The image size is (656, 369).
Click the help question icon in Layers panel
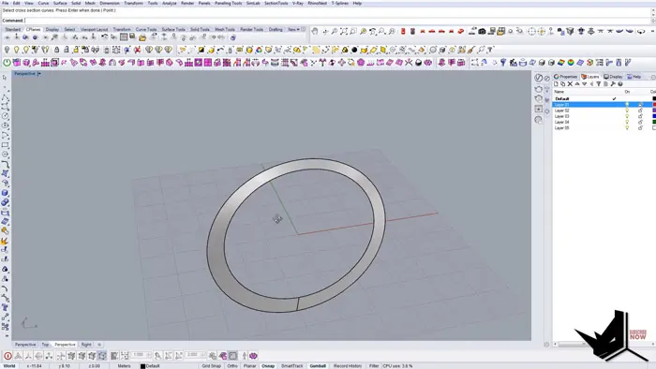(620, 84)
